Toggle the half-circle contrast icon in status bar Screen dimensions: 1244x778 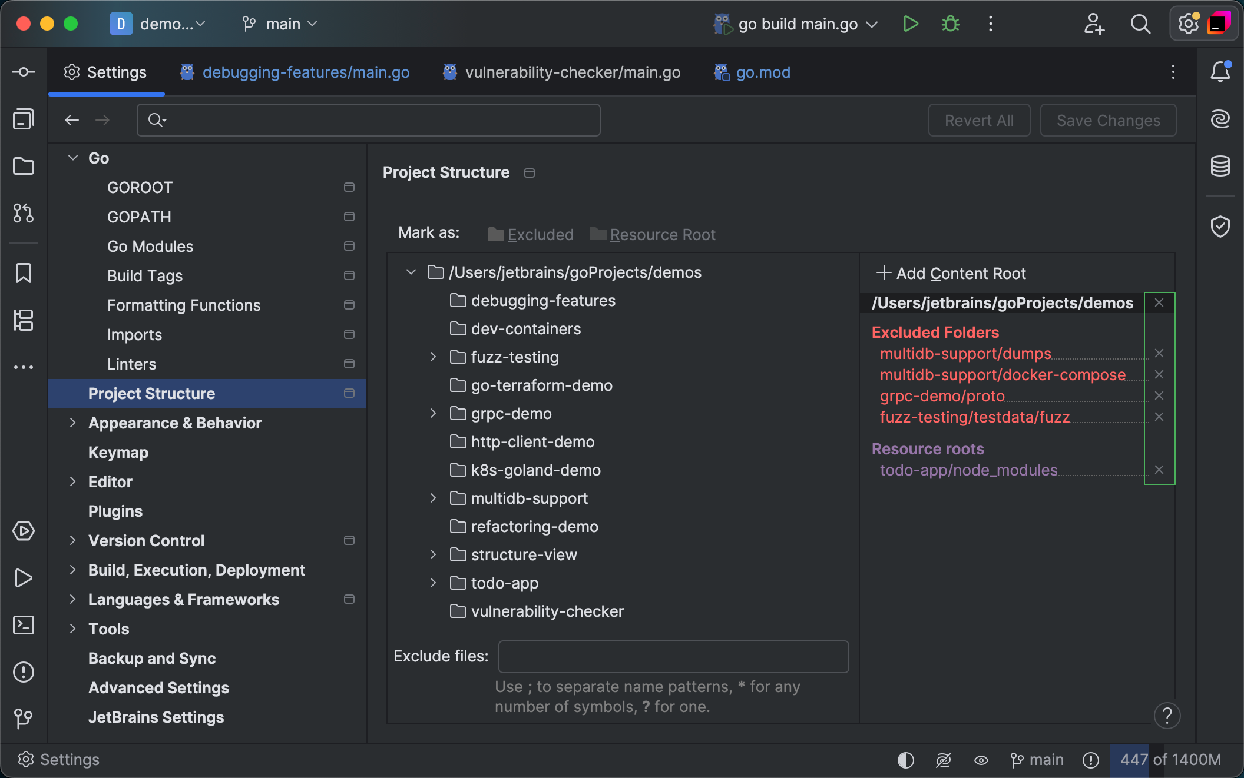[x=905, y=760]
